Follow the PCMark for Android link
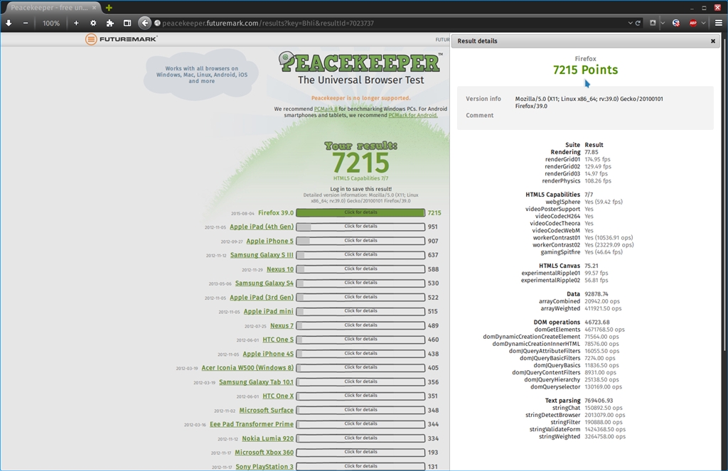The width and height of the screenshot is (728, 471). (x=413, y=115)
